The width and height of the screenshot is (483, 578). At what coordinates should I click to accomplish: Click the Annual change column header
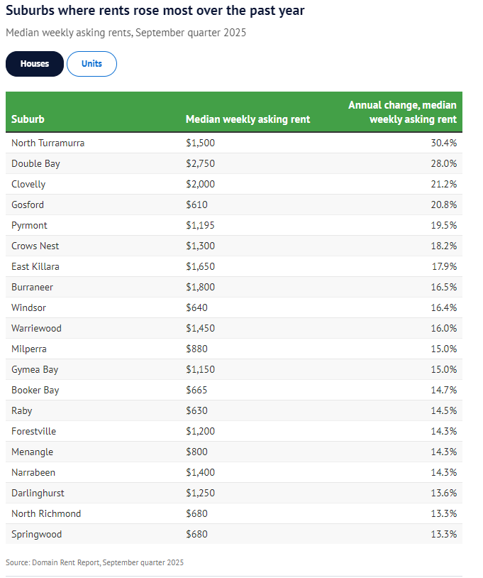tap(402, 112)
